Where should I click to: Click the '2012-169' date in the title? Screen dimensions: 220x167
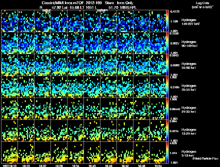tap(94, 3)
